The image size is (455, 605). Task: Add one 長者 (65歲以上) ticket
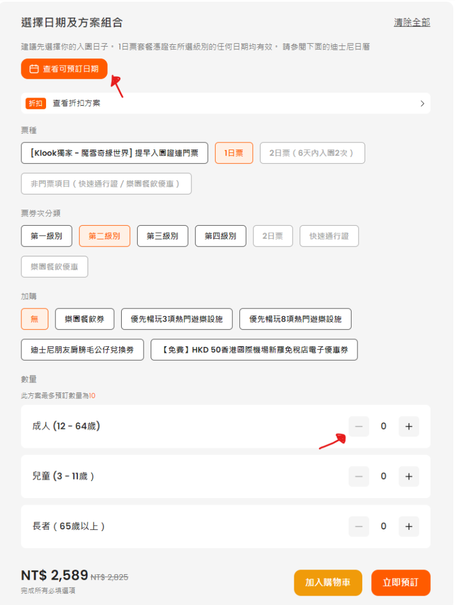408,526
